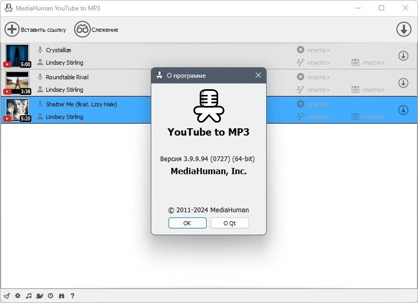This screenshot has height=303, width=418.
Task: Click album disc icon in Shatter Me row
Action: tap(301, 104)
